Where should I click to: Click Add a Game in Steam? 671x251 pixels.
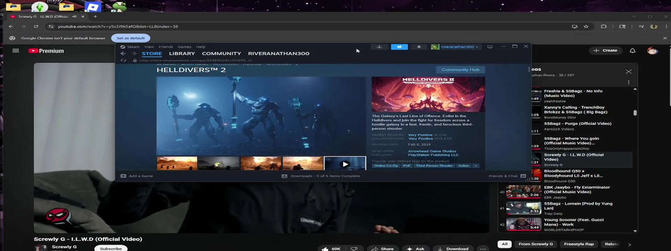(137, 176)
